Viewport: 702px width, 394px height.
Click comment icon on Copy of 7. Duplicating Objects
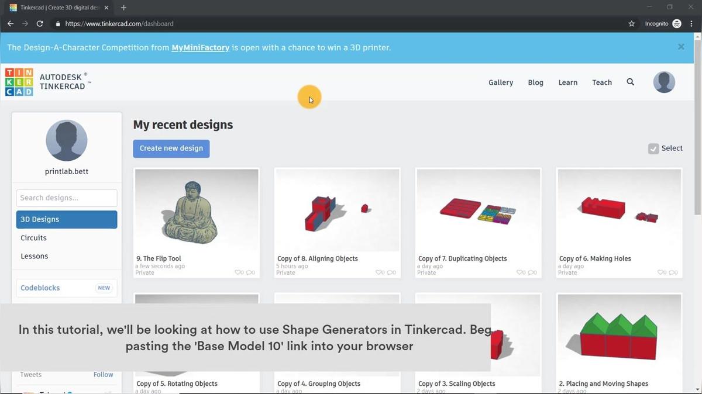pos(531,272)
